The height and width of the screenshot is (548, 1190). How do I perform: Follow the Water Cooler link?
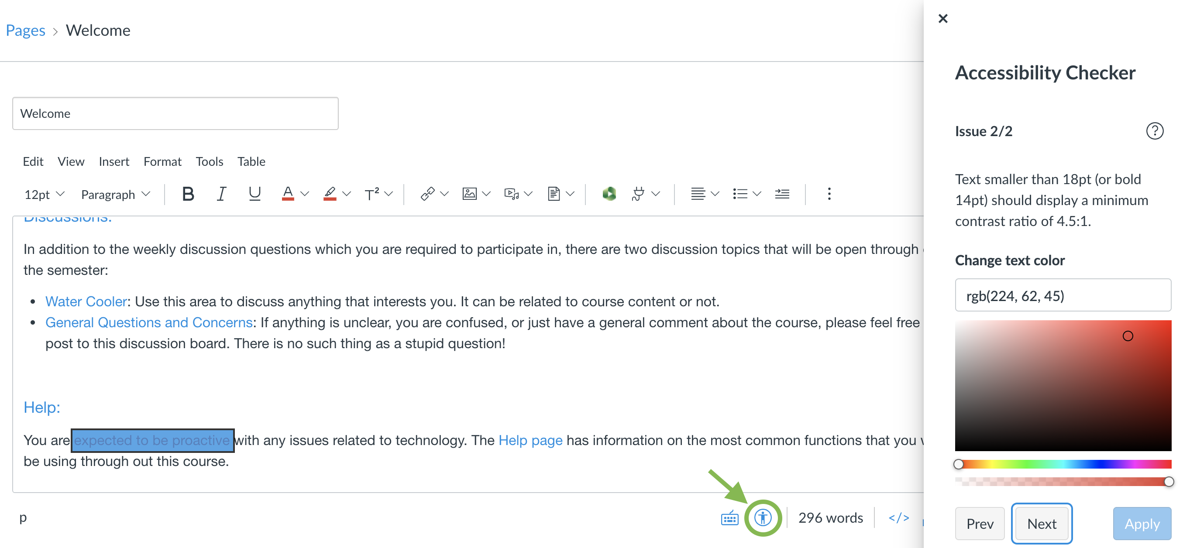86,301
